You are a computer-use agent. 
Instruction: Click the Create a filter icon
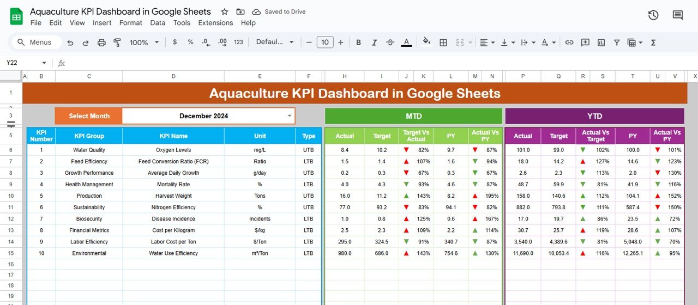[617, 42]
